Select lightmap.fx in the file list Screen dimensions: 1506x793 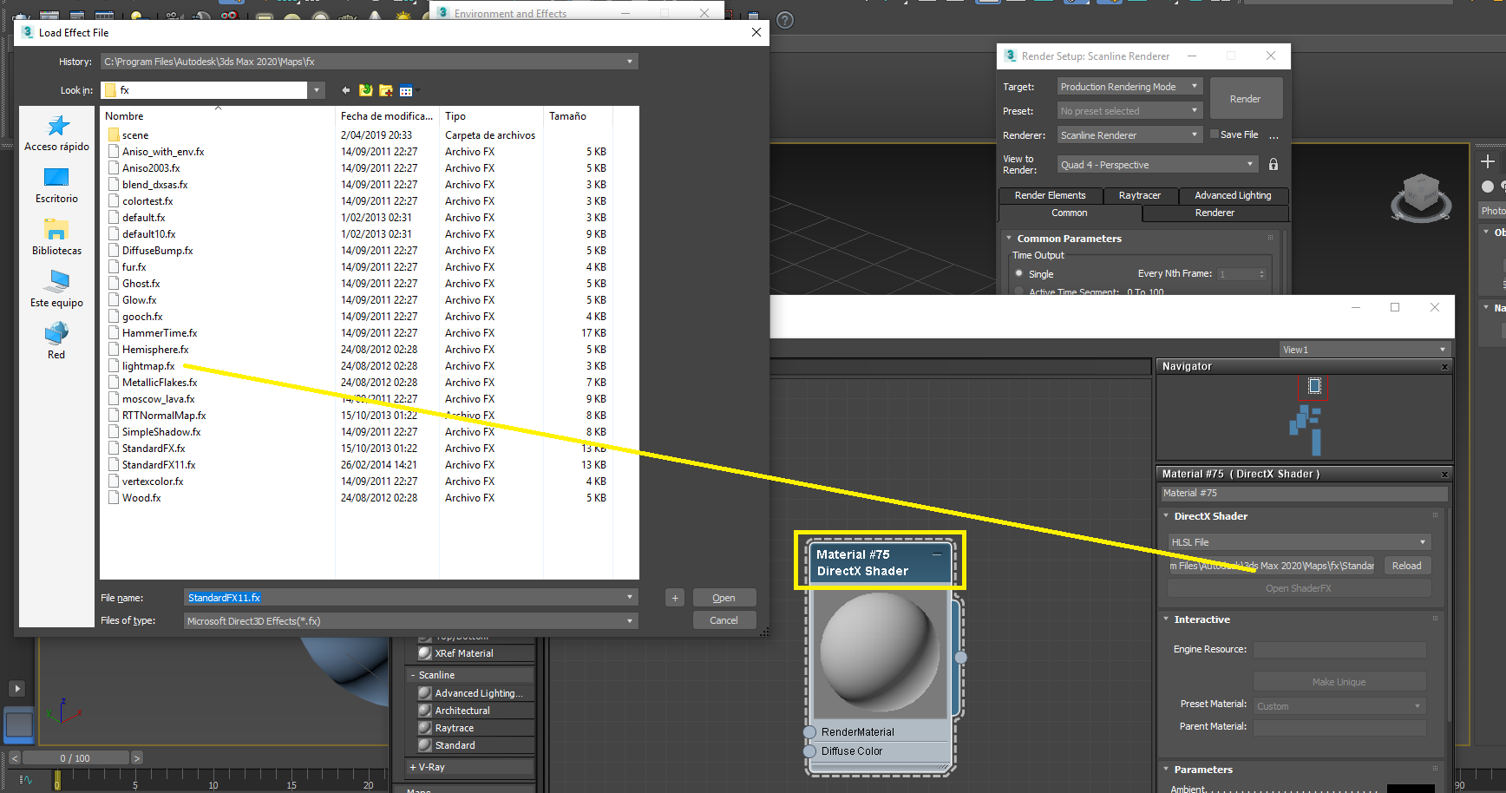148,365
